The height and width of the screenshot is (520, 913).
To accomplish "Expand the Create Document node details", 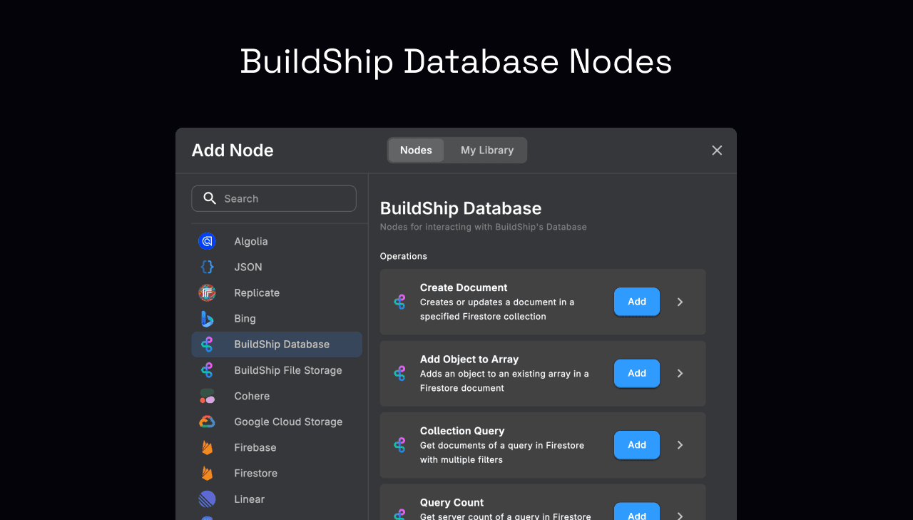I will 679,302.
